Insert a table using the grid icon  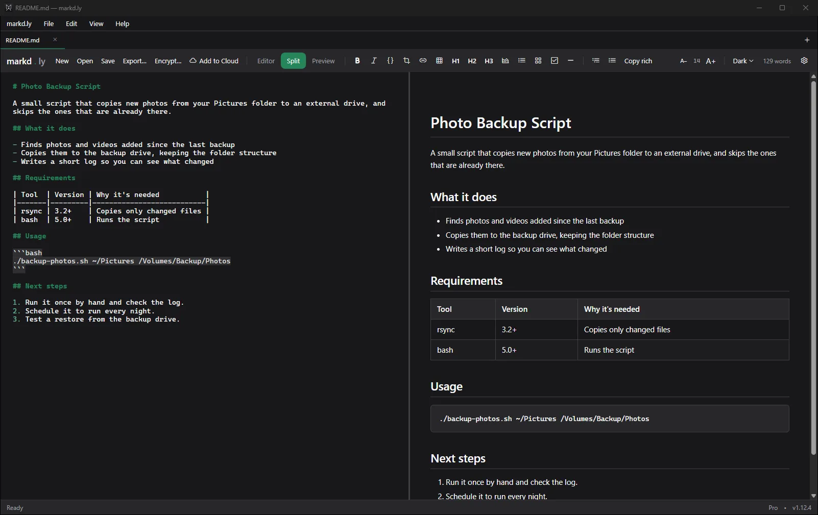pyautogui.click(x=439, y=61)
